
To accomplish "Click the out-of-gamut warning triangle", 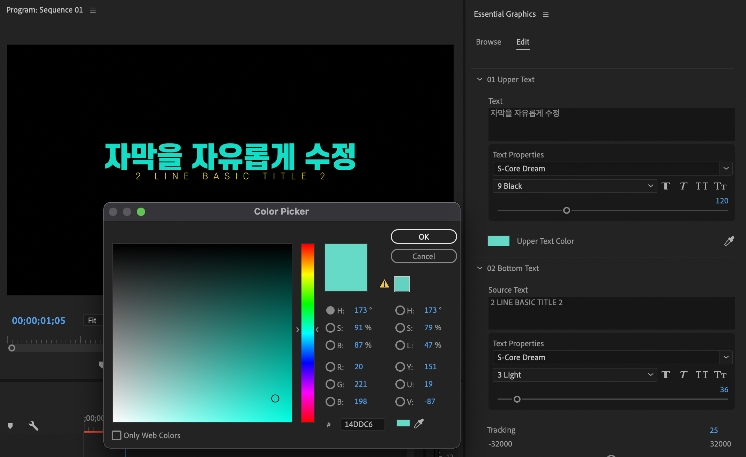I will point(384,284).
